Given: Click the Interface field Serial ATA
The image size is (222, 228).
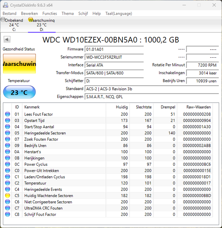Looking at the screenshot, I should (114, 65).
